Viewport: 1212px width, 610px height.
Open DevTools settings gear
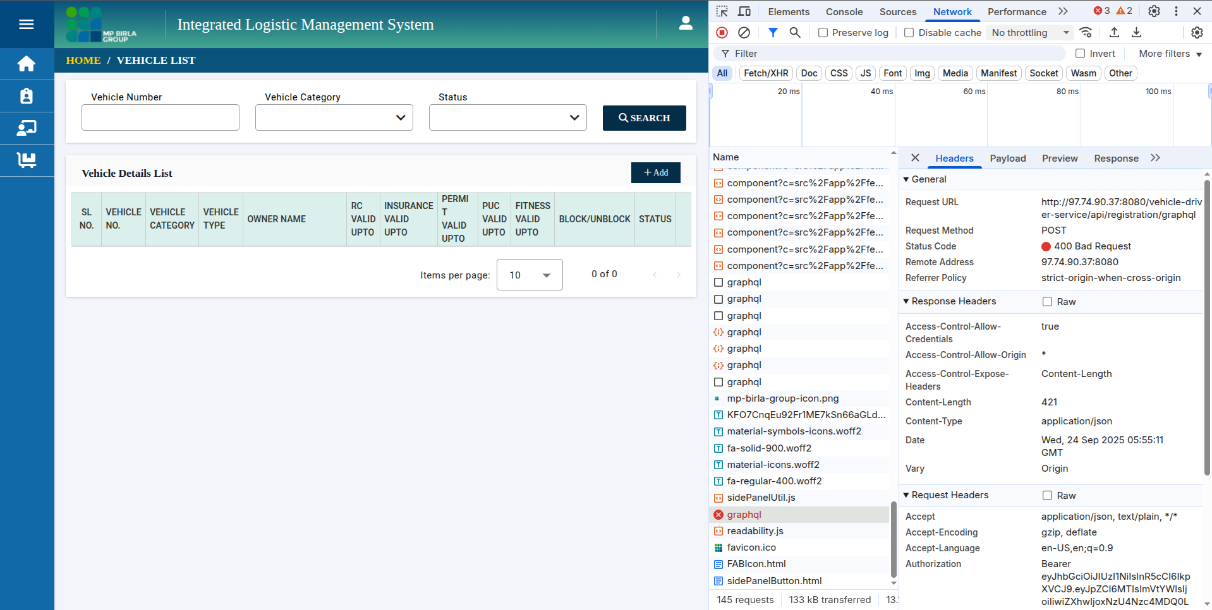pos(1154,11)
